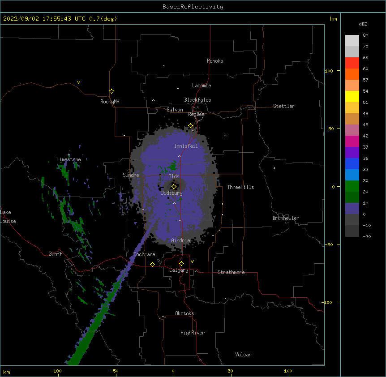Click the Lake Louise label
This screenshot has height=377, width=386.
[8, 217]
